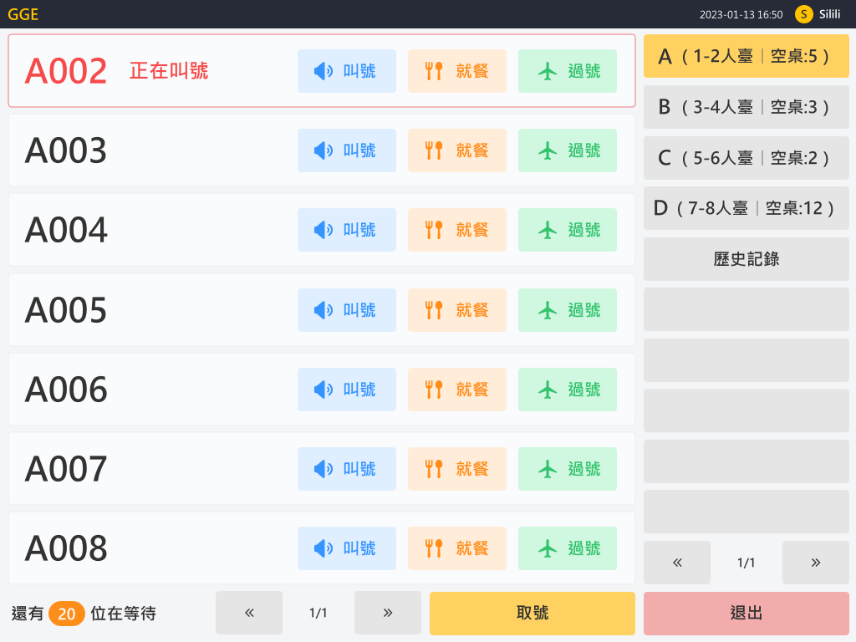Screen dimensions: 856x642
Task: Click « chevron in the sidebar pager
Action: tap(676, 563)
